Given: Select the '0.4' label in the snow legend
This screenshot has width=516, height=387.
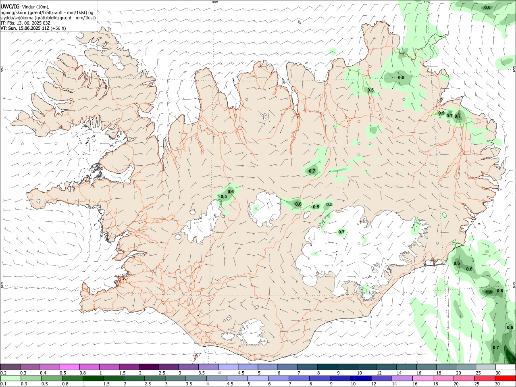Looking at the screenshot, I should (43, 373).
